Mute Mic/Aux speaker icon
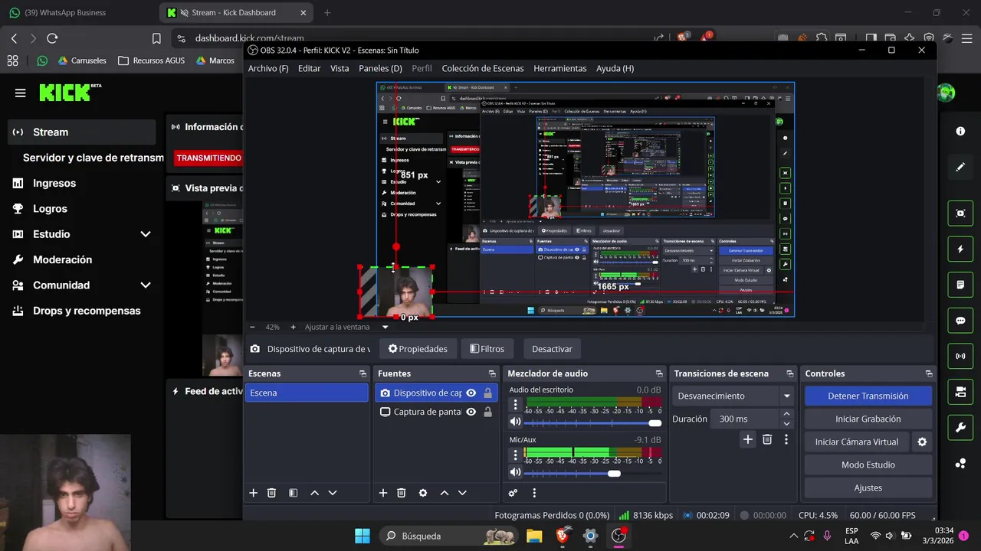 515,472
